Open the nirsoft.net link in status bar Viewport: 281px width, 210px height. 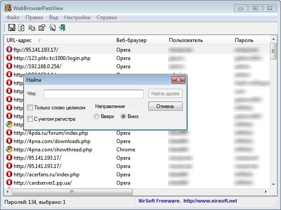(210, 201)
